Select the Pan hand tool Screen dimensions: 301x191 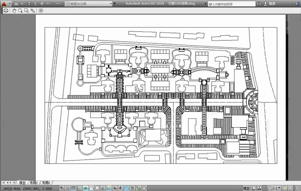pyautogui.click(x=14, y=11)
